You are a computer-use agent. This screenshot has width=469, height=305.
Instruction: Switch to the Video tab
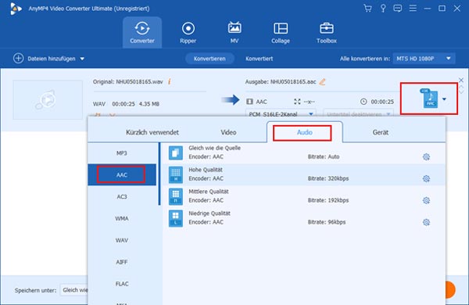pos(228,132)
